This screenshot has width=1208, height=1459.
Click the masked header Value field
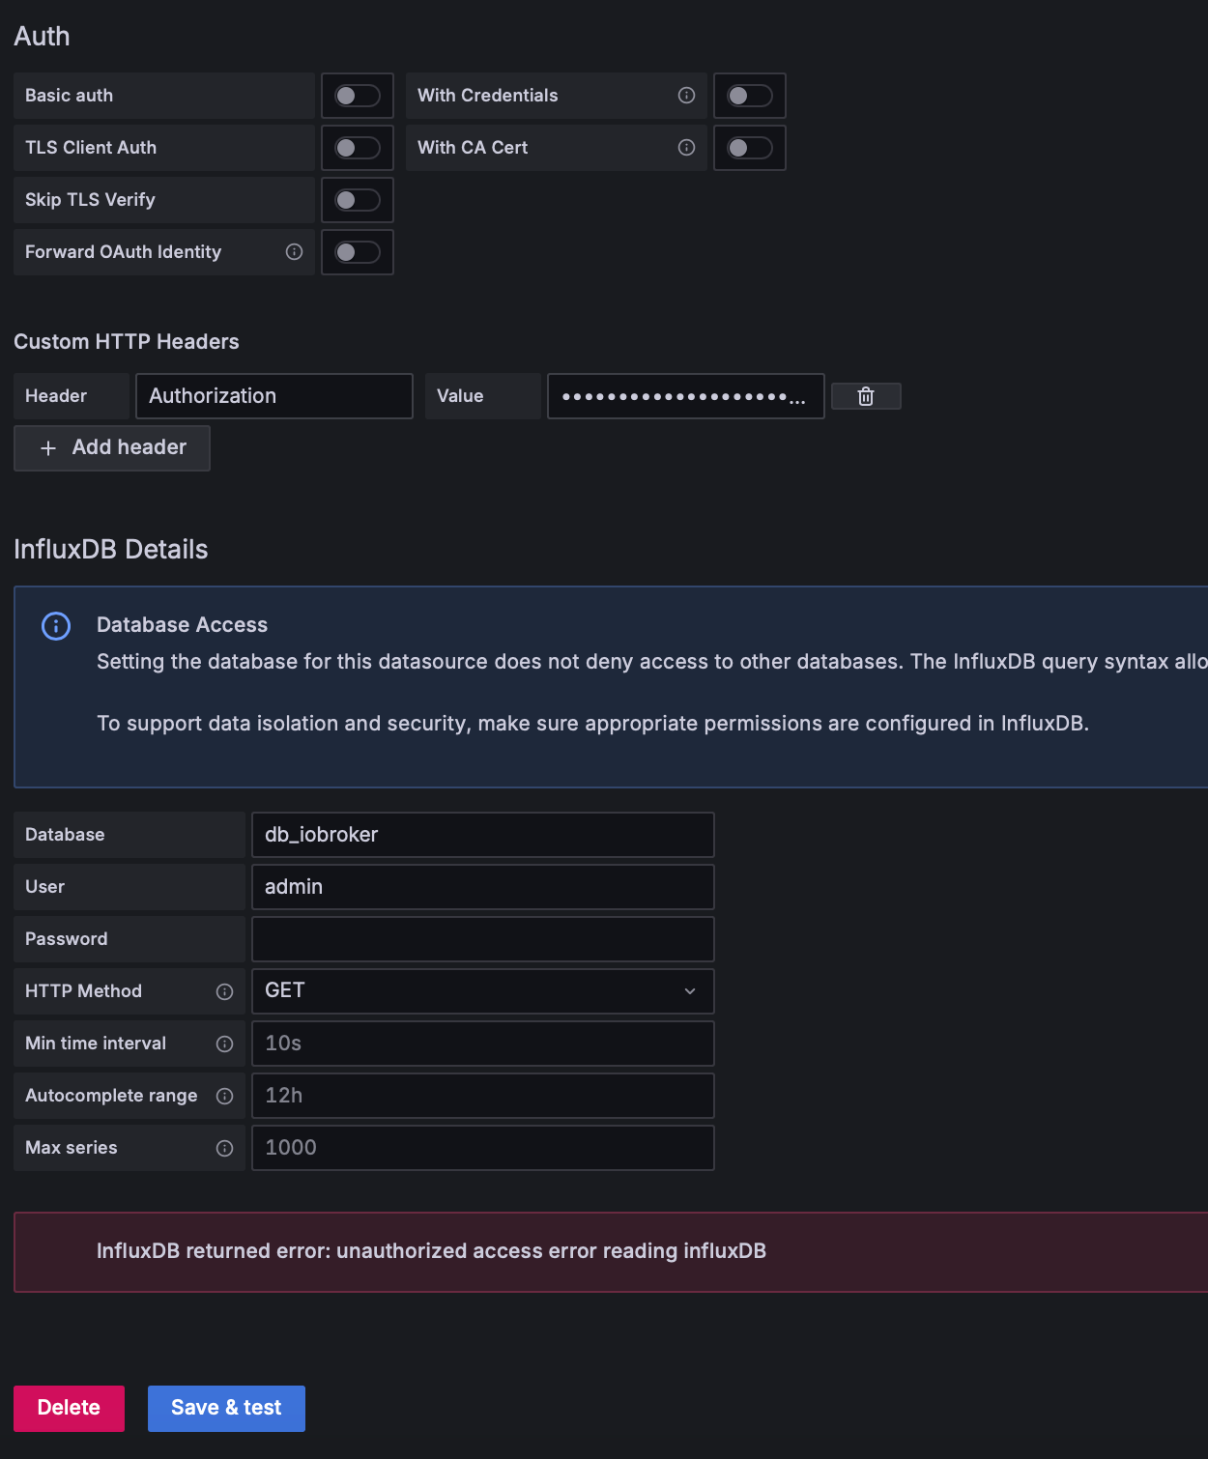click(685, 396)
